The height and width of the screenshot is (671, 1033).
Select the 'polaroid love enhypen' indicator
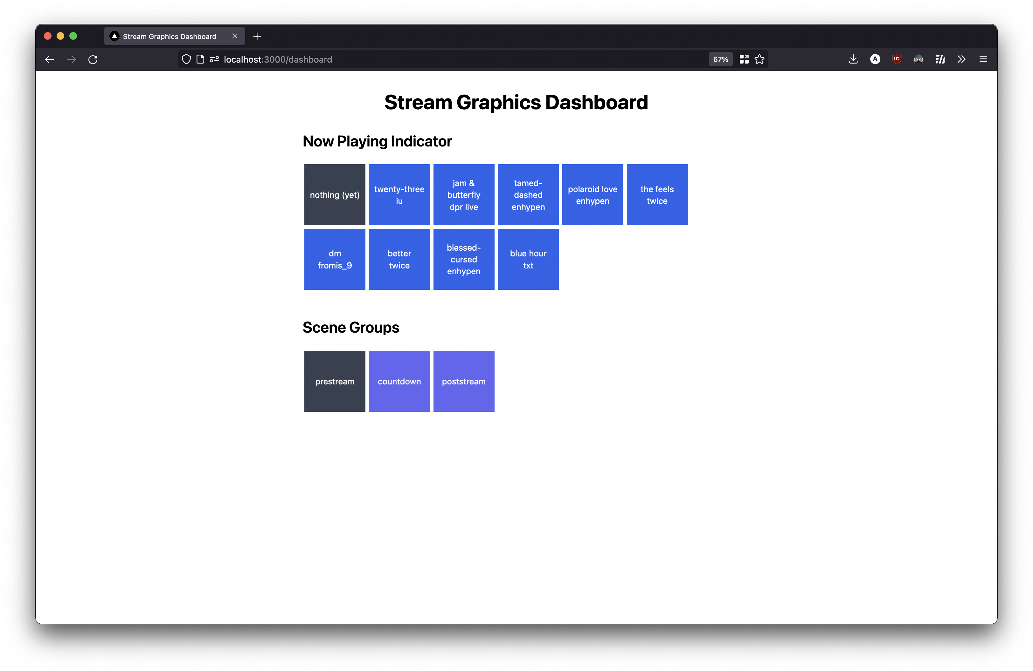(x=592, y=194)
